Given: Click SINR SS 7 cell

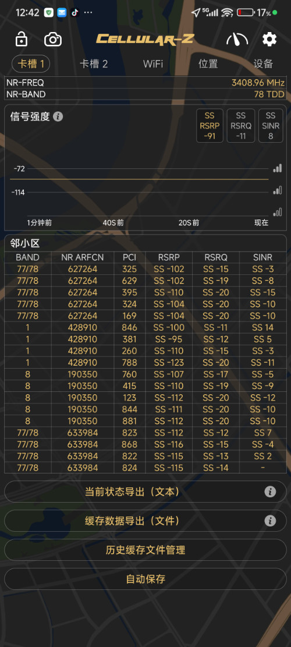Looking at the screenshot, I should (263, 433).
